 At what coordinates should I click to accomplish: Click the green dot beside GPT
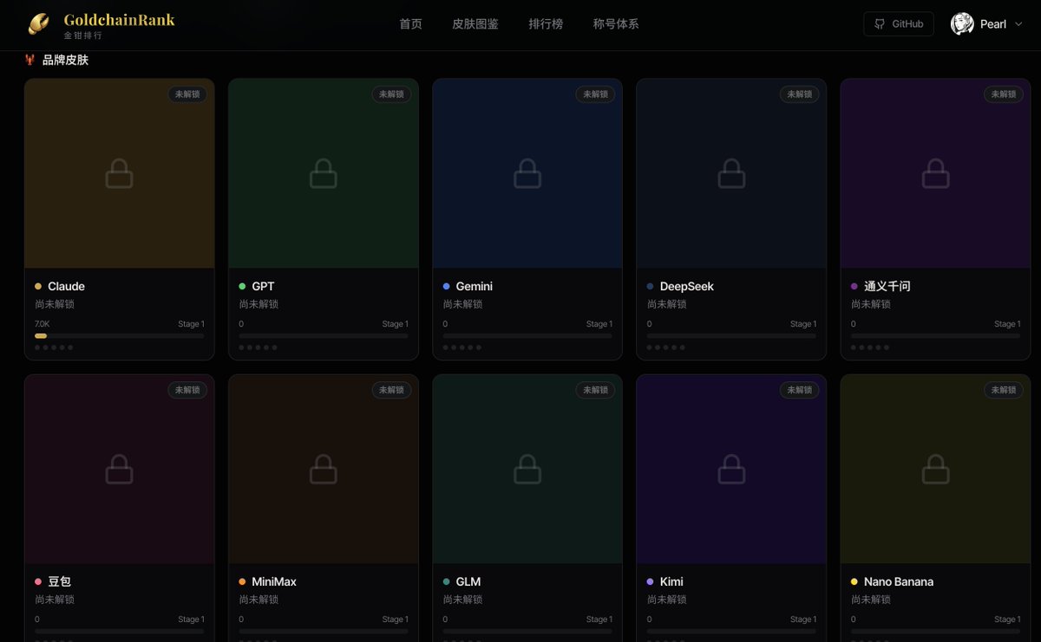click(242, 286)
